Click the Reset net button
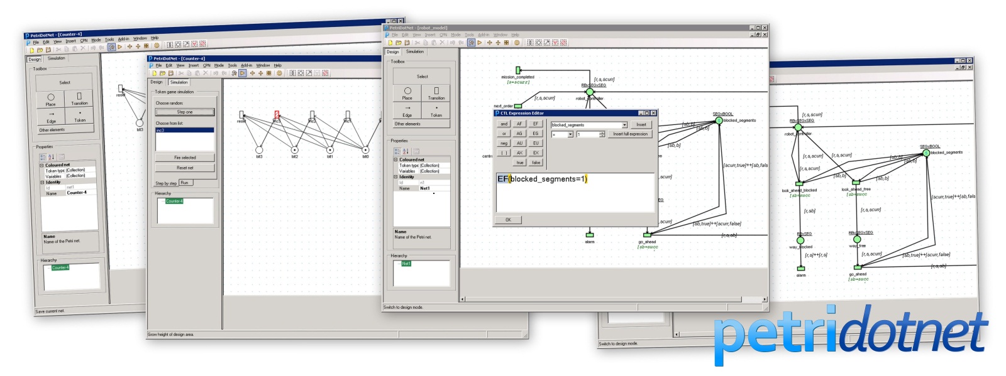The height and width of the screenshot is (376, 1006). click(185, 168)
